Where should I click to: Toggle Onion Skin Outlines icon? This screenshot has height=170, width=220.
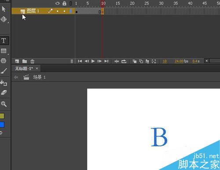pos(141,61)
